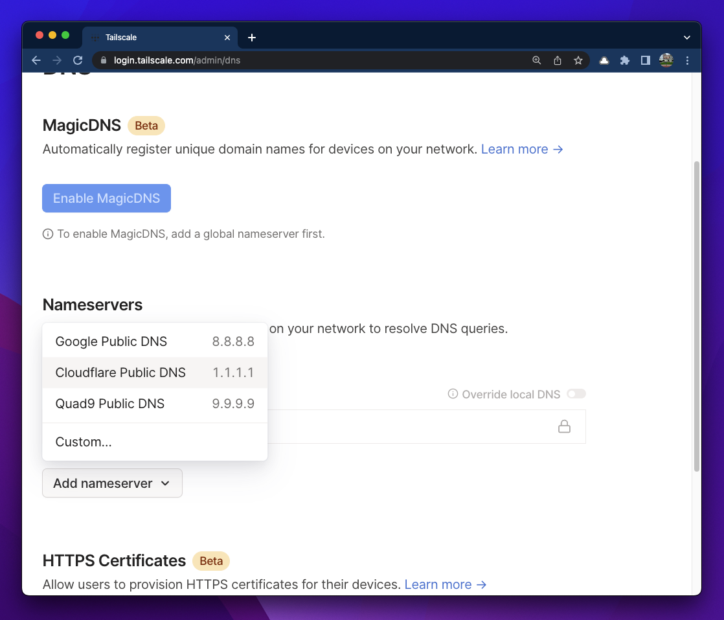This screenshot has height=620, width=724.
Task: Click the share icon in address bar
Action: [x=557, y=60]
